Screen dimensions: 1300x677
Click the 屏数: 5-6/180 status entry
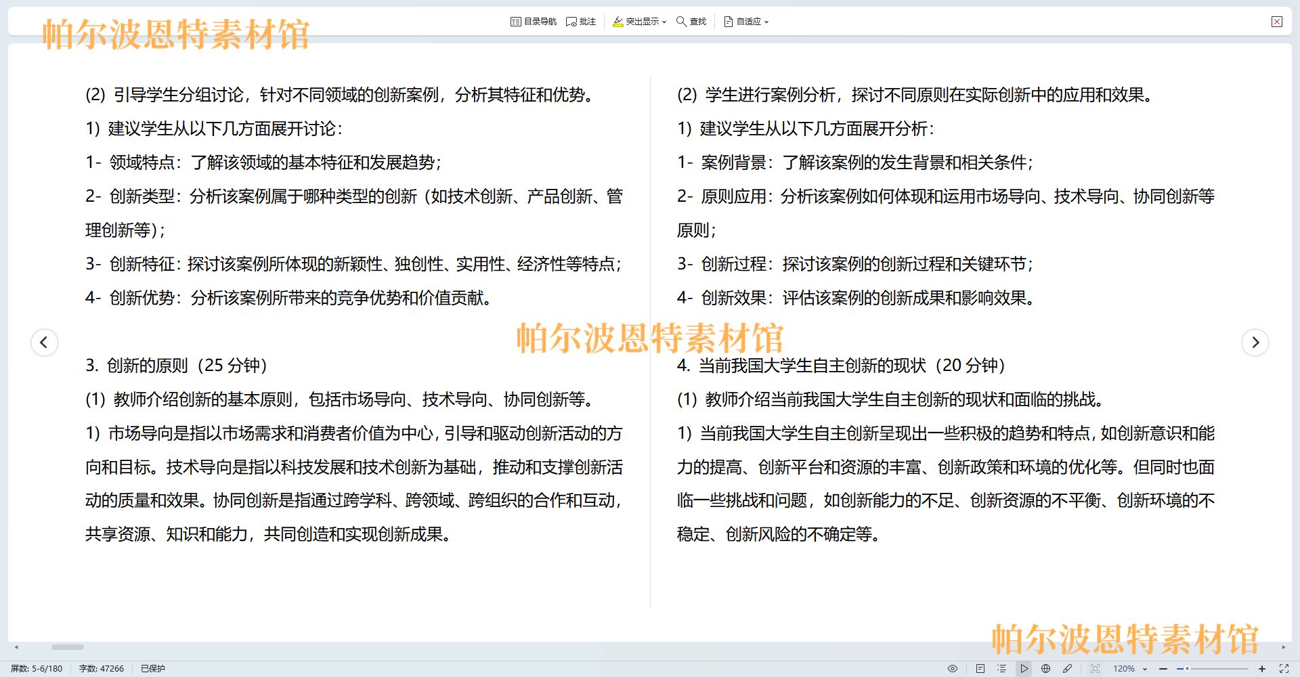pyautogui.click(x=37, y=668)
